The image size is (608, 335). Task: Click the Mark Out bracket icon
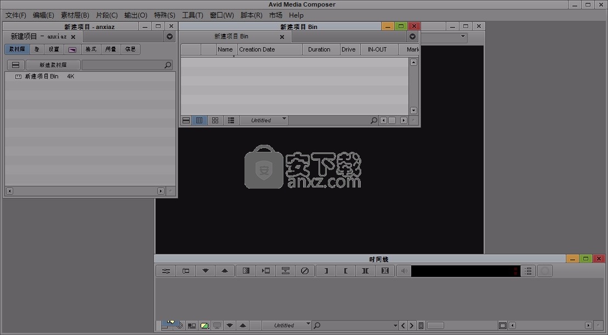pos(326,271)
